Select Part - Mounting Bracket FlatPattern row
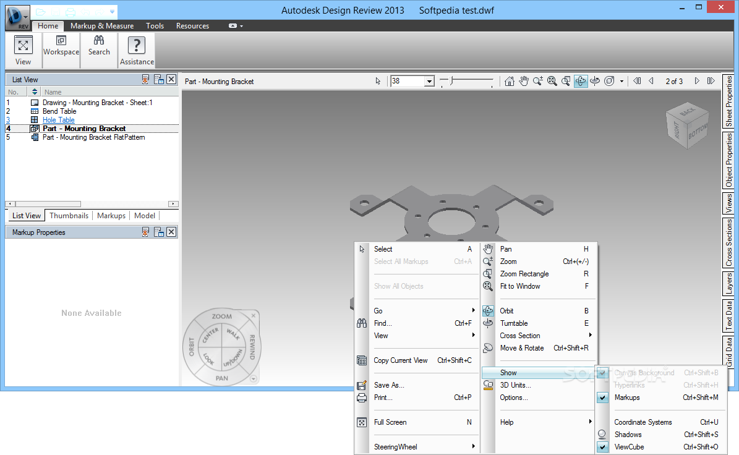The height and width of the screenshot is (455, 739). pyautogui.click(x=92, y=137)
